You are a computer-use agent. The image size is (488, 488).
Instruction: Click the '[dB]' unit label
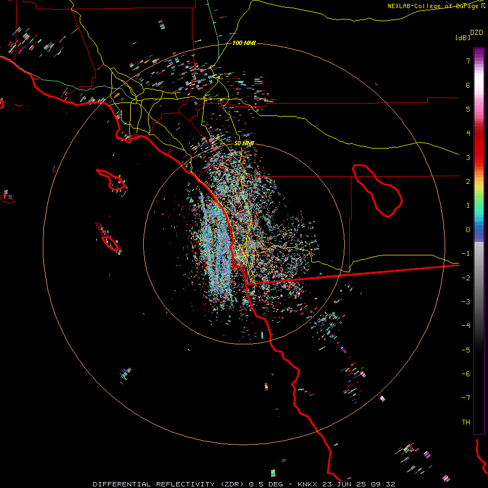(463, 37)
